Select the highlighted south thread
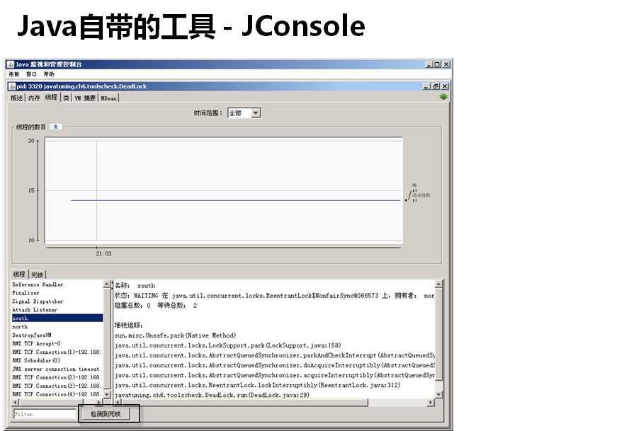624x431 pixels. pos(57,318)
